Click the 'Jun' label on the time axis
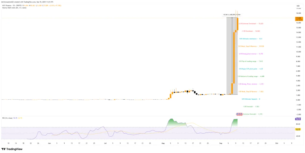The image size is (305, 153). tap(49, 143)
